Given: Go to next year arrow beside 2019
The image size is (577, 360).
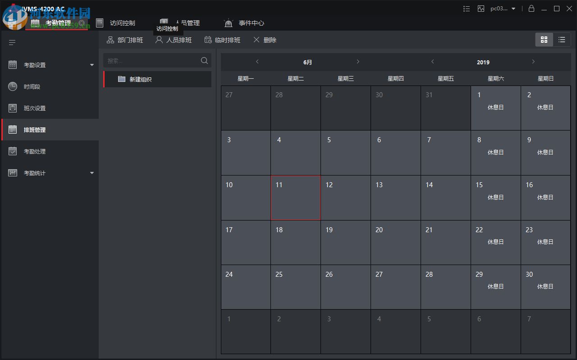Looking at the screenshot, I should coord(533,62).
